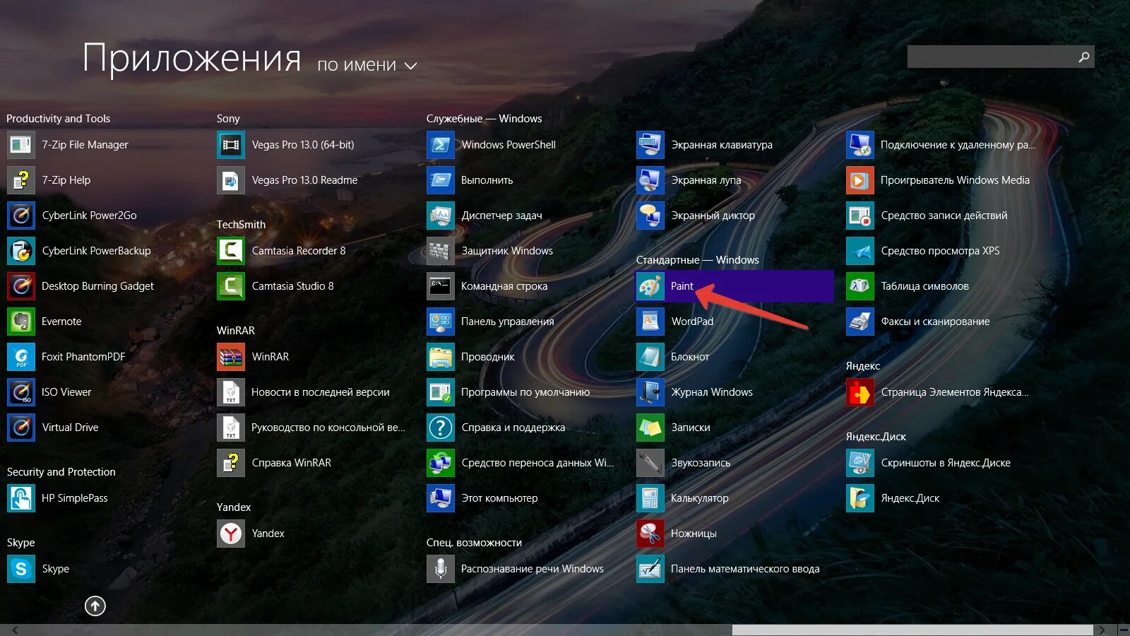Viewport: 1130px width, 636px height.
Task: Open Экранная клавиатура icon
Action: coord(650,145)
